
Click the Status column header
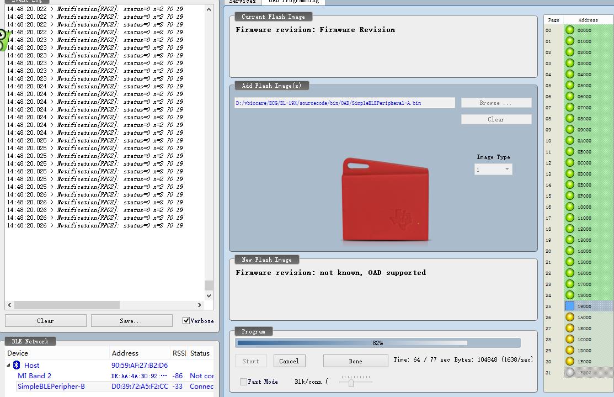click(200, 353)
